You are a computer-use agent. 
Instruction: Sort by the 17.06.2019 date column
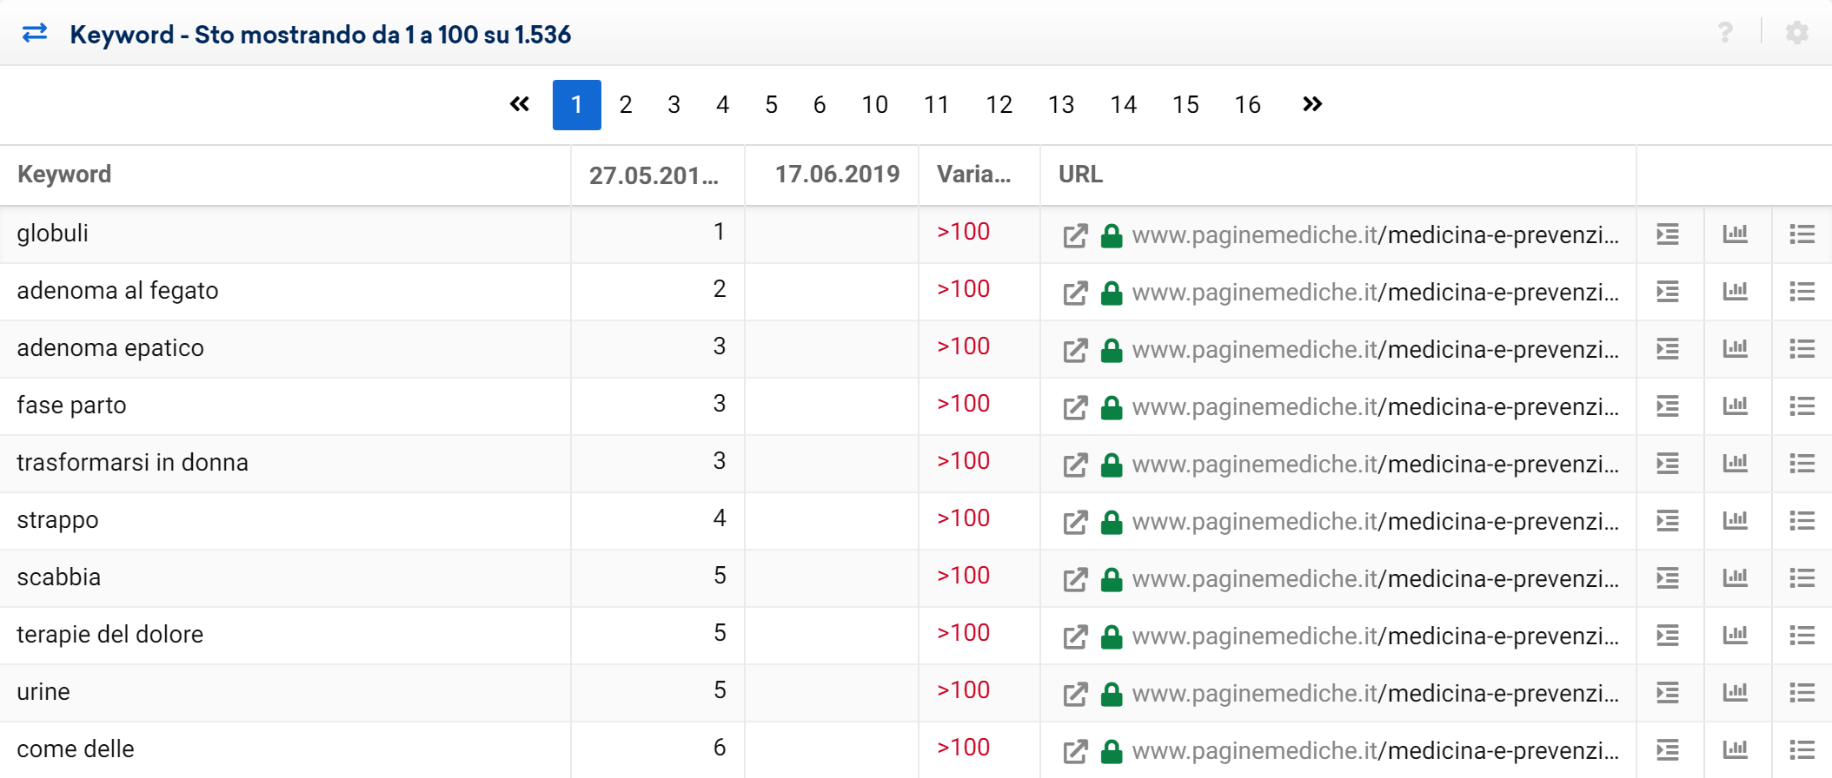[837, 175]
